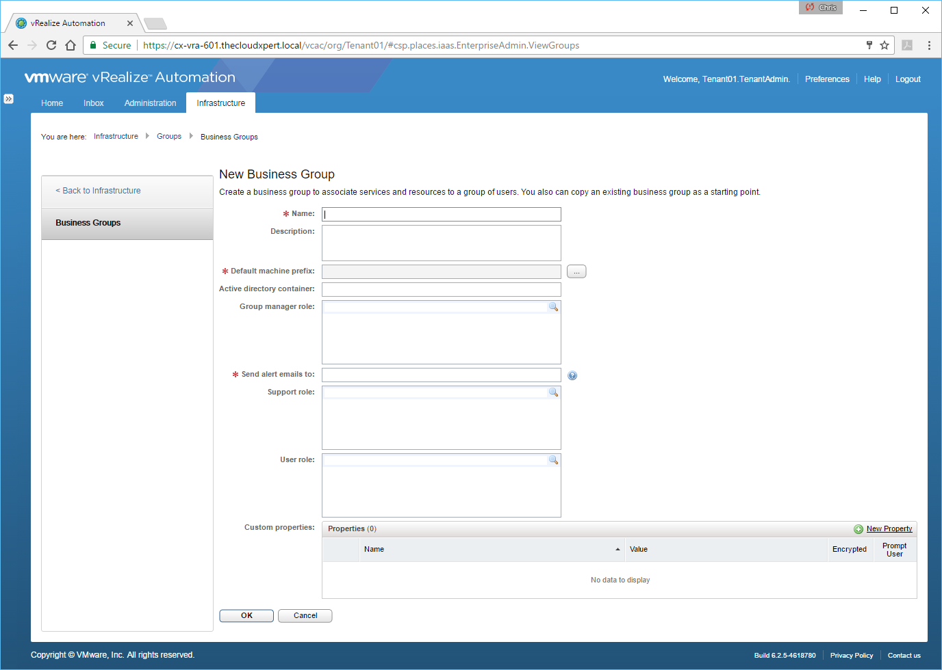Expand the collapsed side panel arrow icon
The height and width of the screenshot is (670, 942).
(x=8, y=99)
